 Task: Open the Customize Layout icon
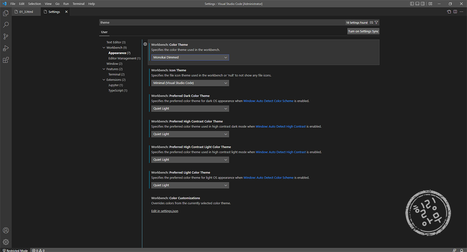(430, 4)
